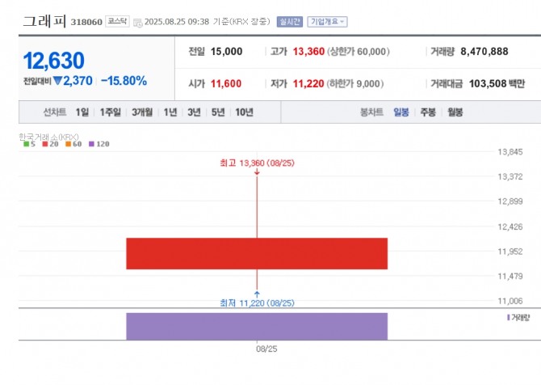Click the 11,006 price axis label
The width and height of the screenshot is (541, 385).
[x=510, y=301]
